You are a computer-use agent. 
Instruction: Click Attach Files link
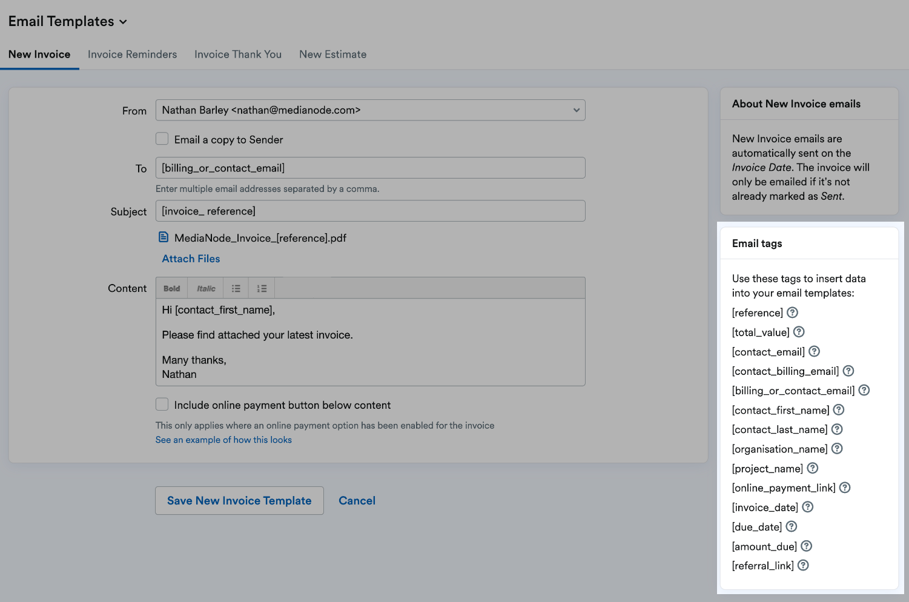pos(191,259)
